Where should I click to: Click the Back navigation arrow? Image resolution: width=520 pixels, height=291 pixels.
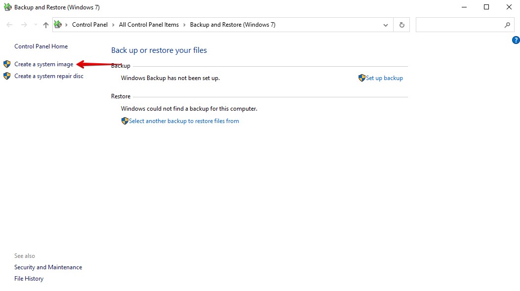click(9, 25)
